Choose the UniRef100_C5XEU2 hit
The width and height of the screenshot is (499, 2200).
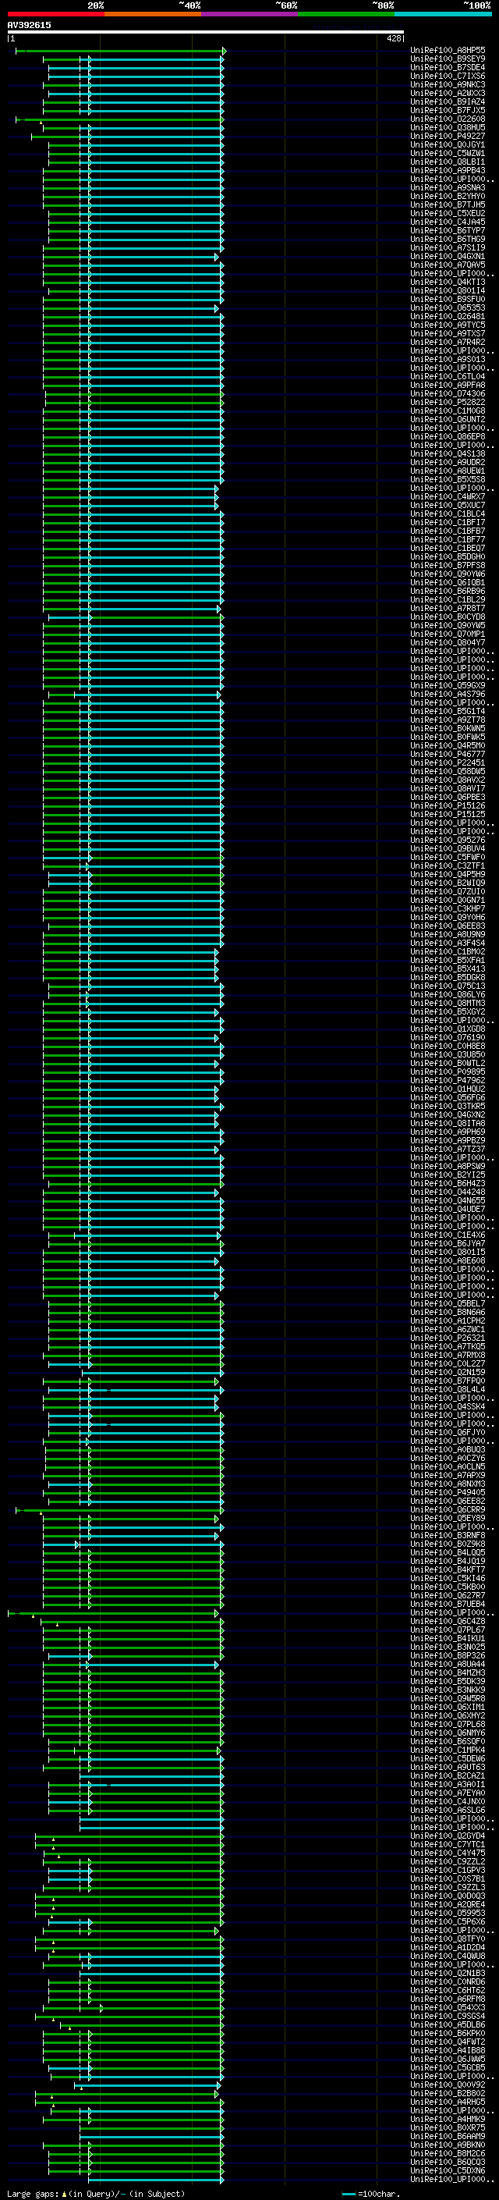[448, 214]
